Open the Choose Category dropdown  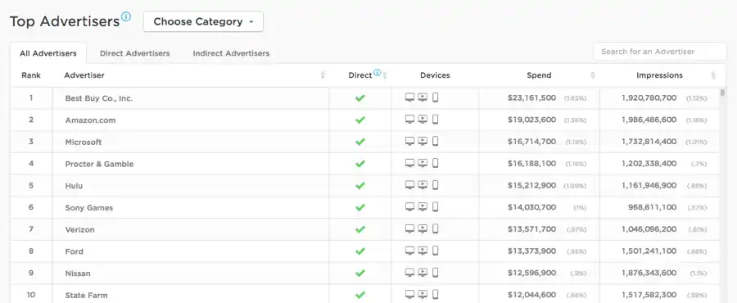tap(203, 21)
